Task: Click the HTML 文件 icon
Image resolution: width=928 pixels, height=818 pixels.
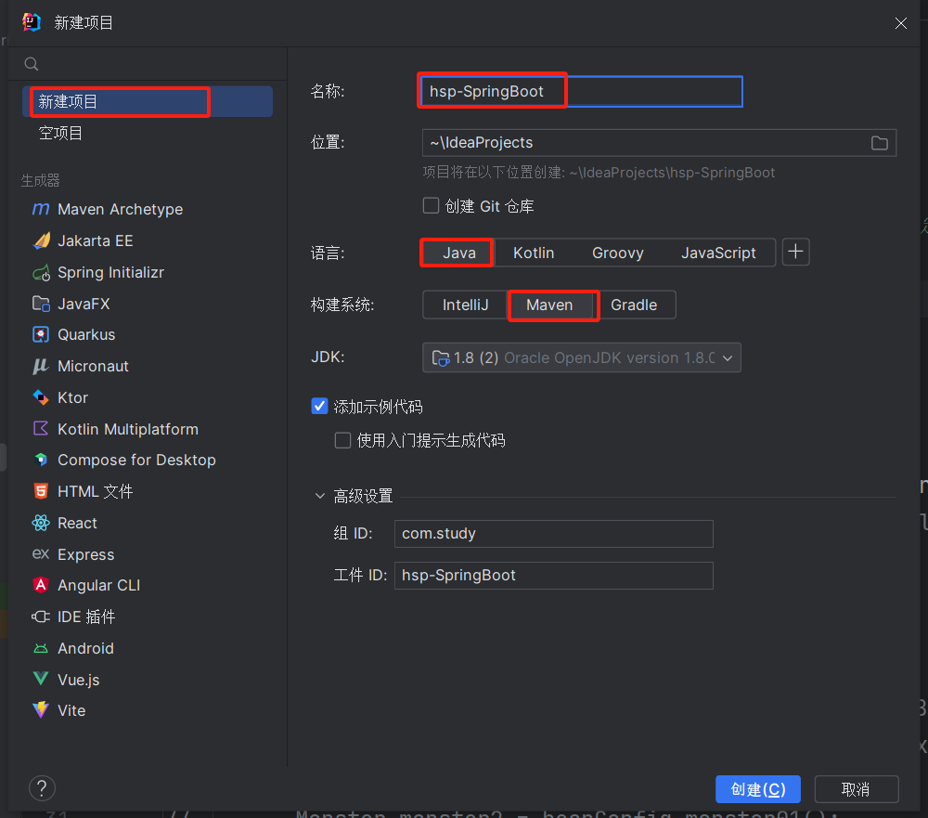Action: click(40, 491)
